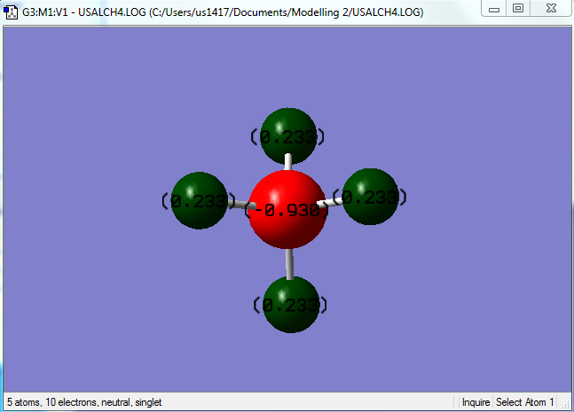Screen dimensions: 574x412
Task: Minimize the USALCH4.LOG window
Action: 494,8
